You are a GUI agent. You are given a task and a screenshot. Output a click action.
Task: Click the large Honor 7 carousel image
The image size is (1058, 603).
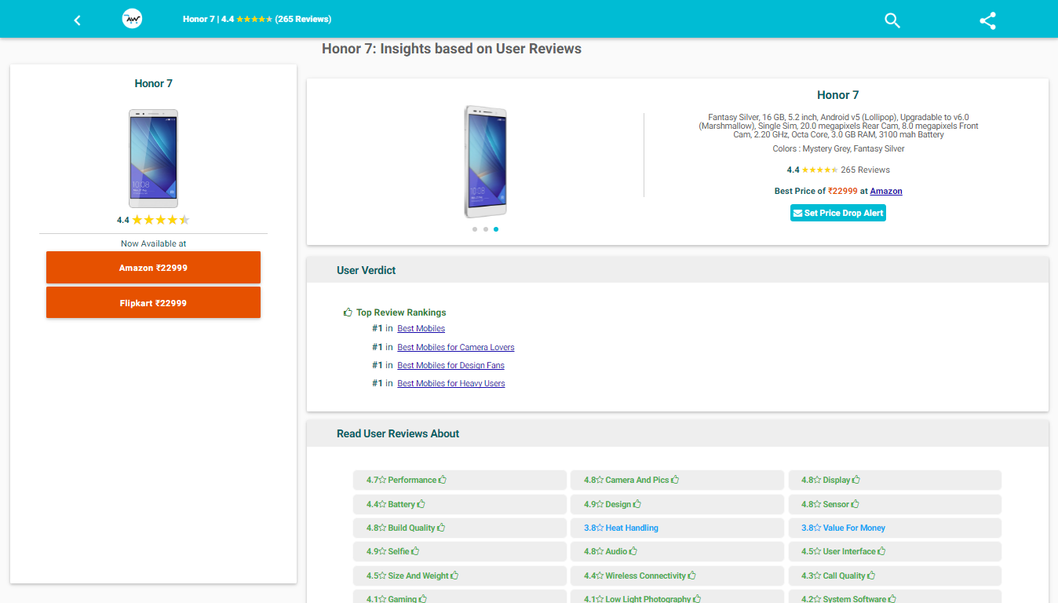coord(486,162)
